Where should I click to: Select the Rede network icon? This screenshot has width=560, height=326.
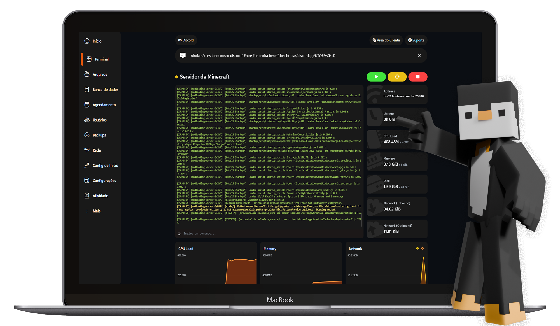(x=87, y=150)
